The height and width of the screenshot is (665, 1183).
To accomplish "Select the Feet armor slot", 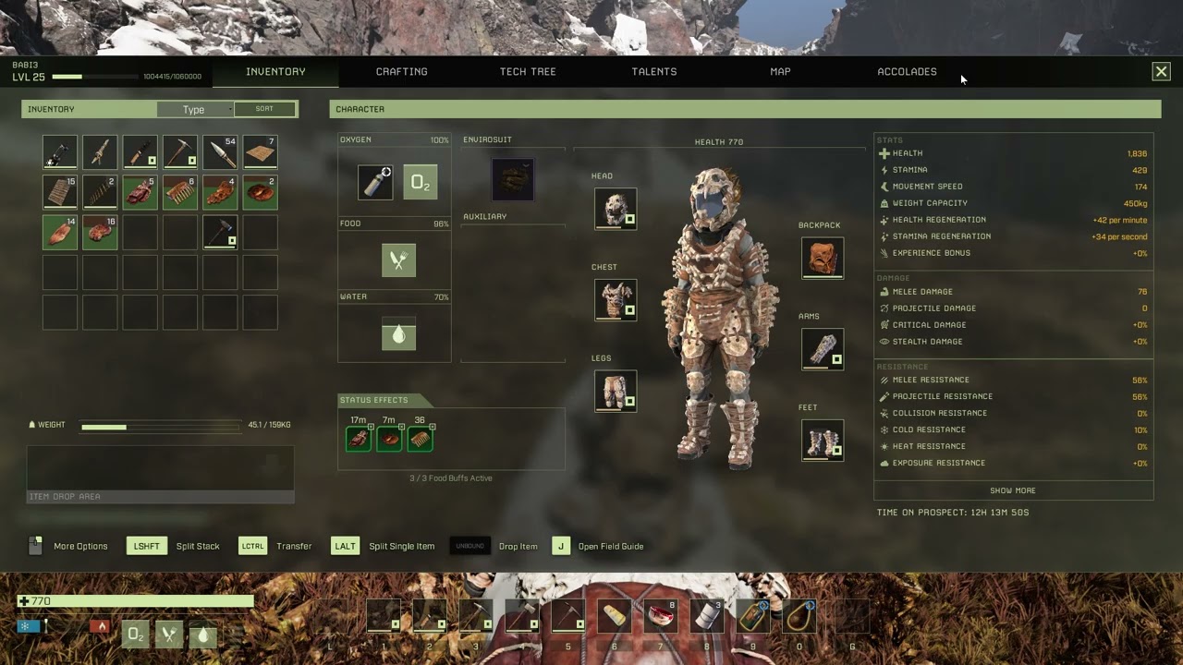I will click(x=823, y=441).
